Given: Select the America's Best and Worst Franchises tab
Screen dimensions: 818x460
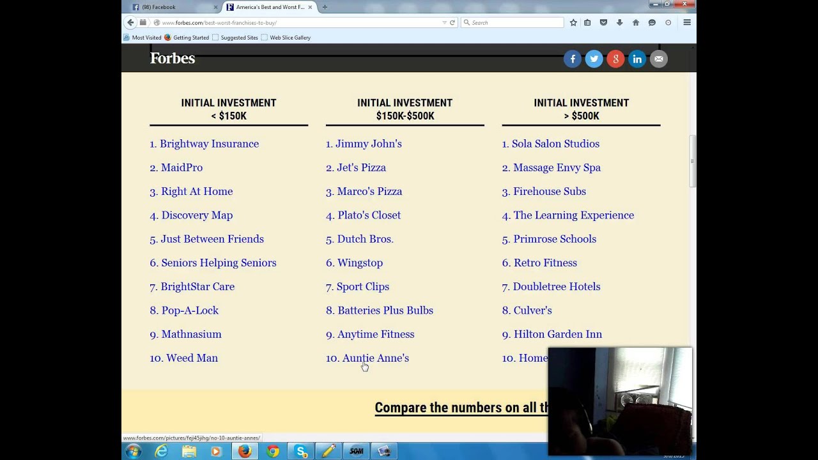Looking at the screenshot, I should click(270, 7).
